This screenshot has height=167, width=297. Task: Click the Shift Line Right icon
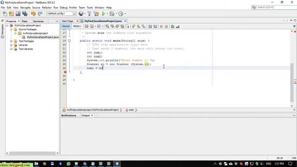pos(155,26)
